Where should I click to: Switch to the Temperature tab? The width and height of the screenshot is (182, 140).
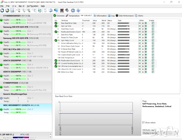point(72,15)
